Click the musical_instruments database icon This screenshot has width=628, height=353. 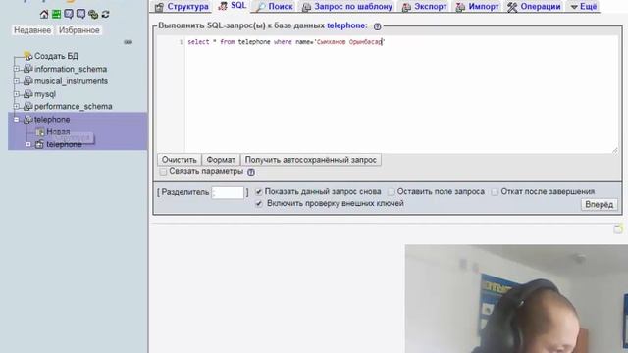point(27,81)
